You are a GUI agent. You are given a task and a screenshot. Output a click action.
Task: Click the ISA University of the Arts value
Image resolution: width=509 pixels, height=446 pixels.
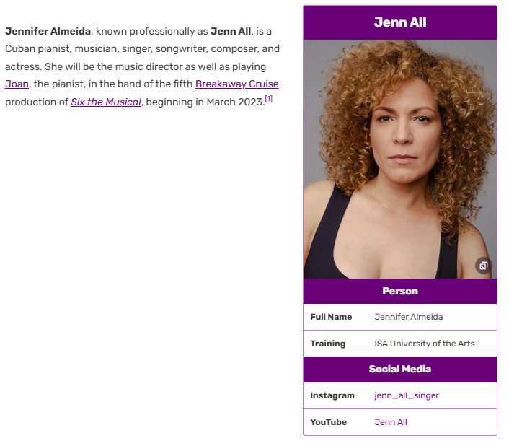click(x=425, y=344)
